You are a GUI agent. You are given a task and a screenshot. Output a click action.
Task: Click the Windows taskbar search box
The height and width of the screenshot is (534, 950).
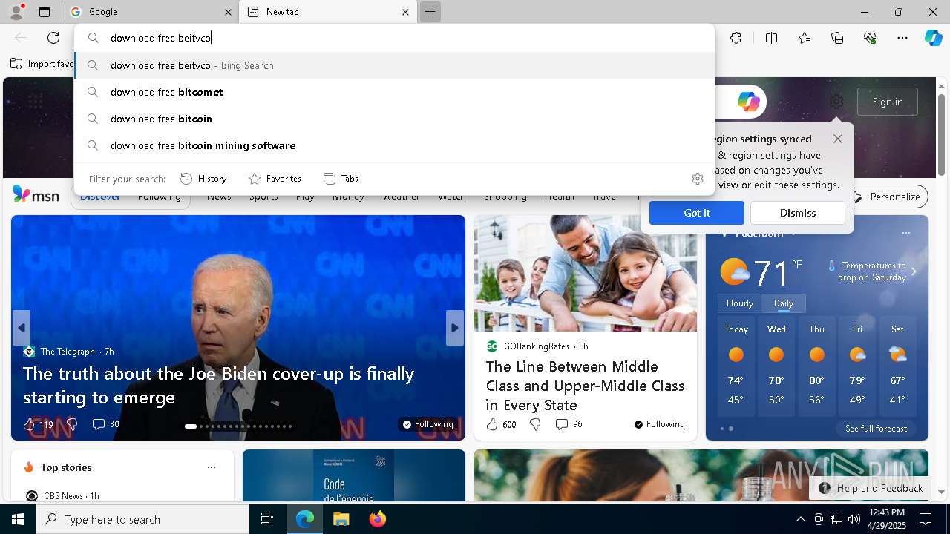pyautogui.click(x=142, y=519)
